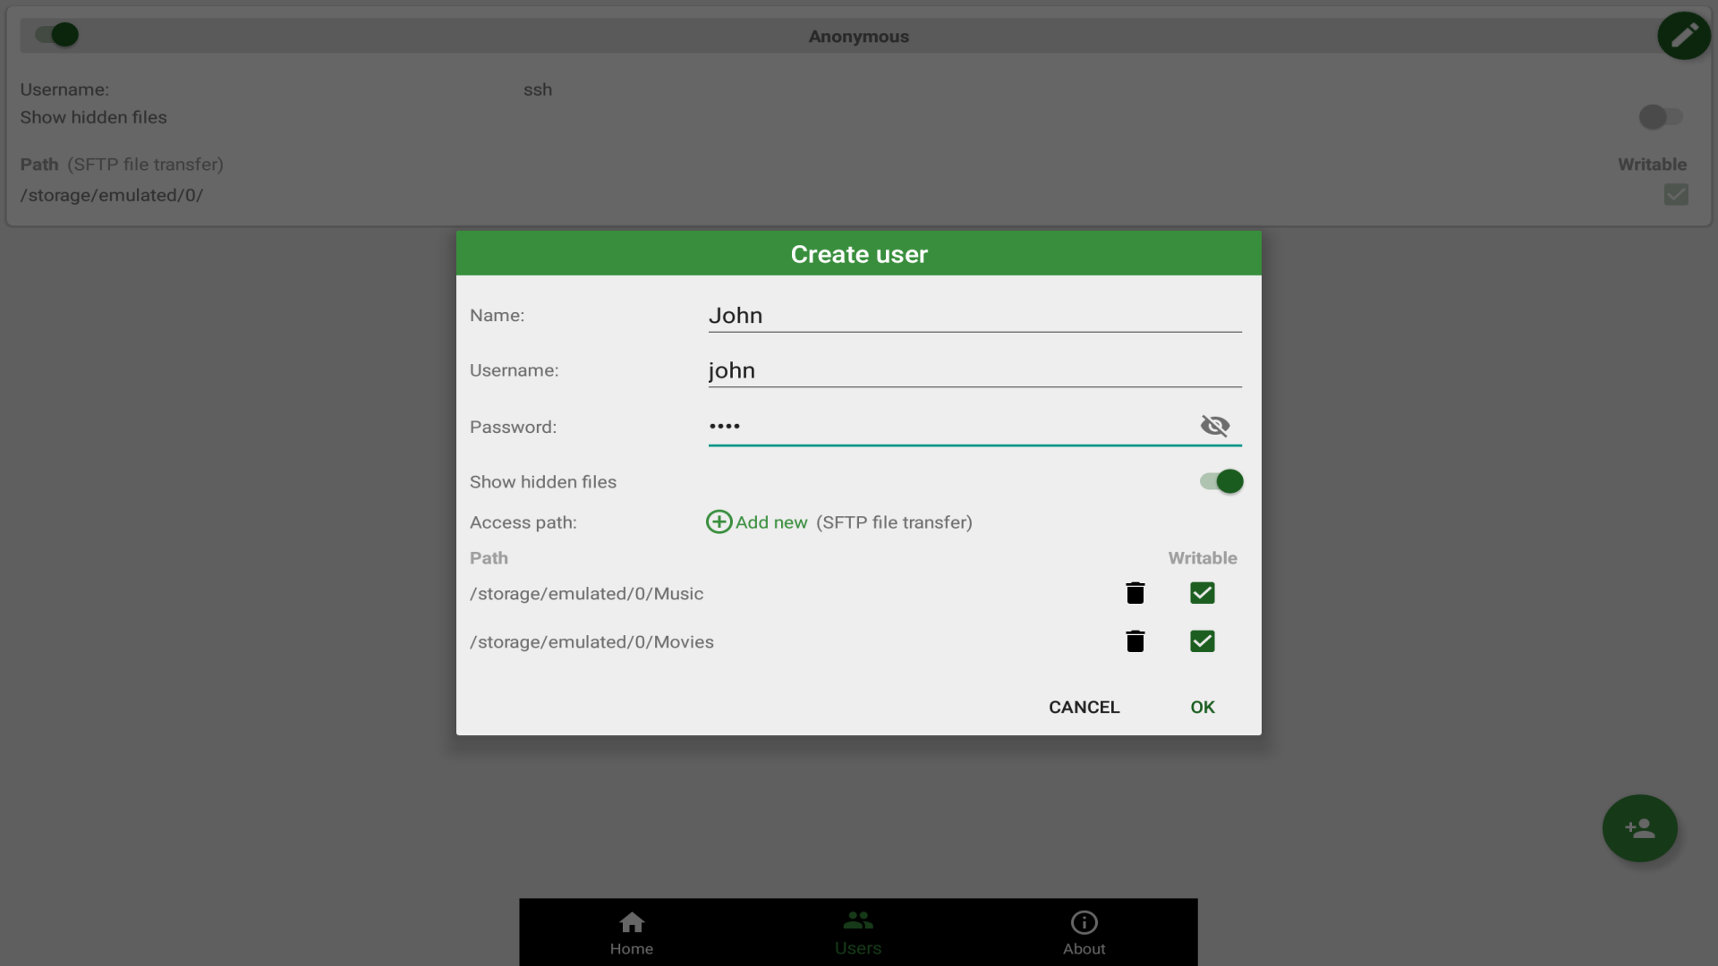This screenshot has height=966, width=1718.
Task: Tap the pencil icon to edit Anonymous user
Action: coord(1683,36)
